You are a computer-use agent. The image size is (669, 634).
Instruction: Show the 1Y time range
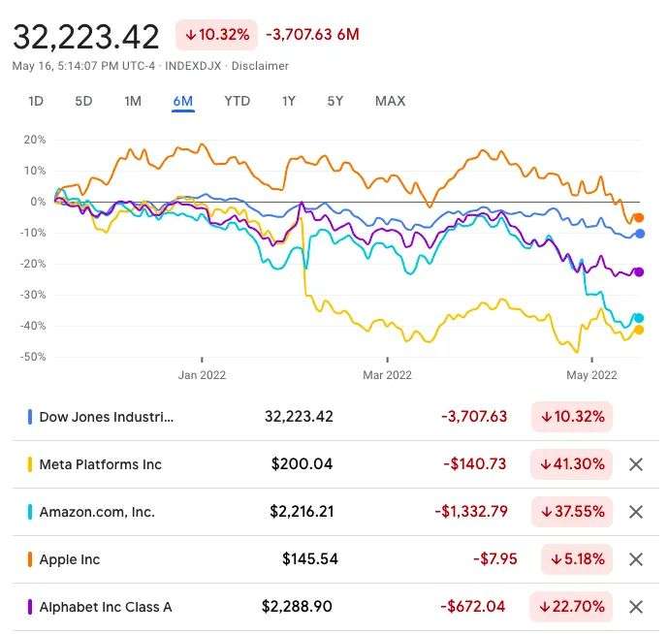[288, 101]
